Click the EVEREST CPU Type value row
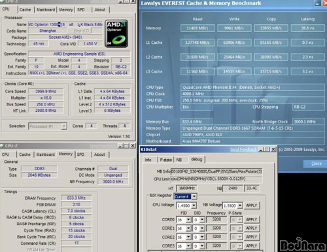 click(252, 88)
